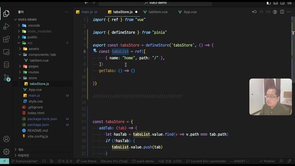Click the publish branch icon beside the sync icon

pyautogui.click(x=52, y=161)
